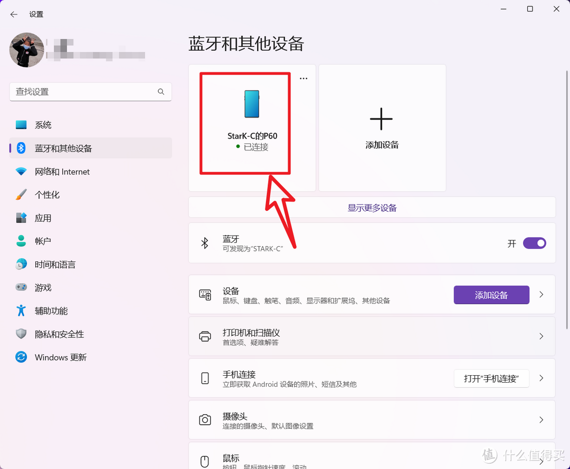Viewport: 570px width, 469px height.
Task: Click the 设备 keyboard icon
Action: tap(205, 295)
